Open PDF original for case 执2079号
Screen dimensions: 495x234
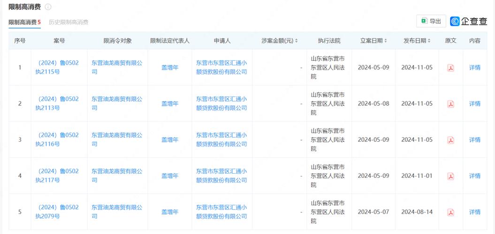point(450,212)
